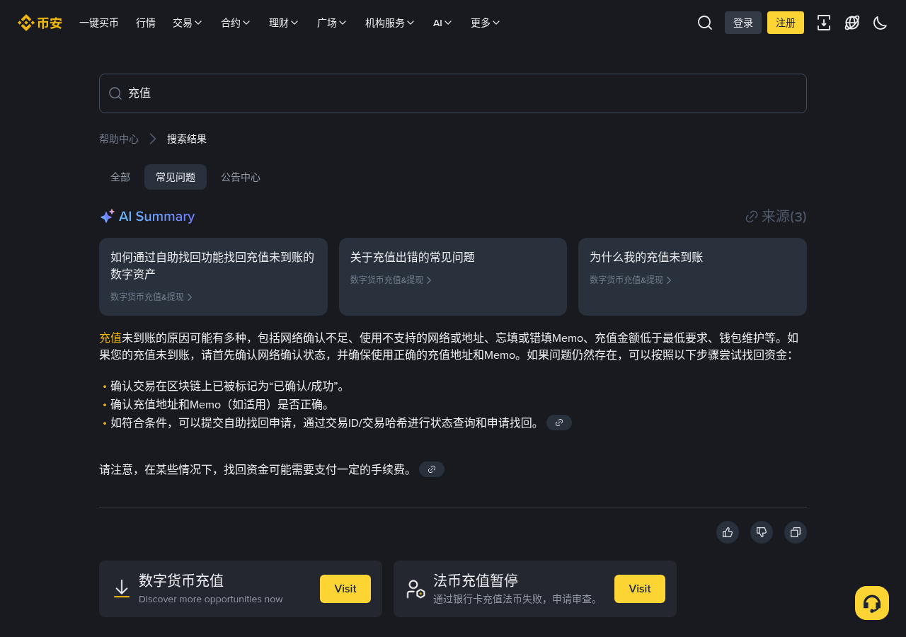This screenshot has height=637, width=906.
Task: Click the magnifier icon inside the search box
Action: pos(115,93)
